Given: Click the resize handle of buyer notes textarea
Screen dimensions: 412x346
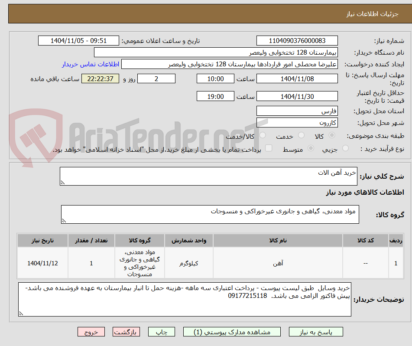Looking at the screenshot, I should [21, 313].
